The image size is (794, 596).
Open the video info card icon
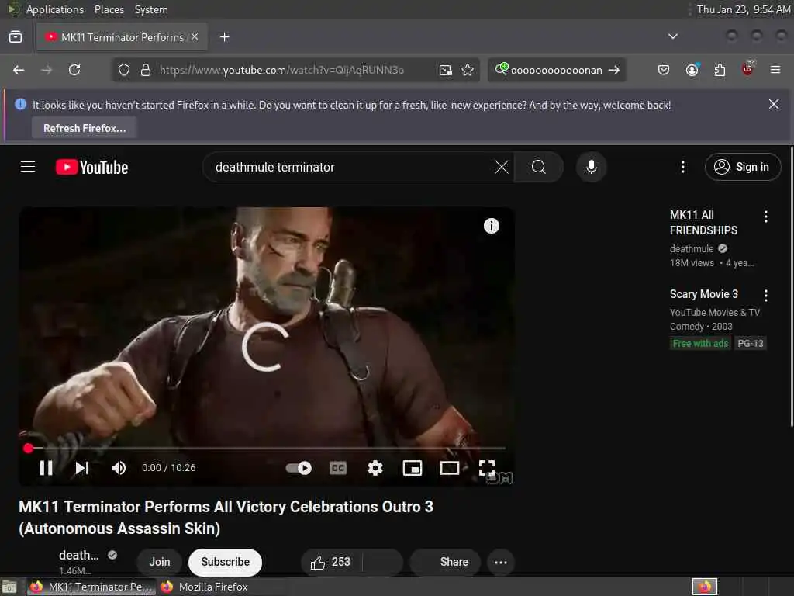pos(491,226)
